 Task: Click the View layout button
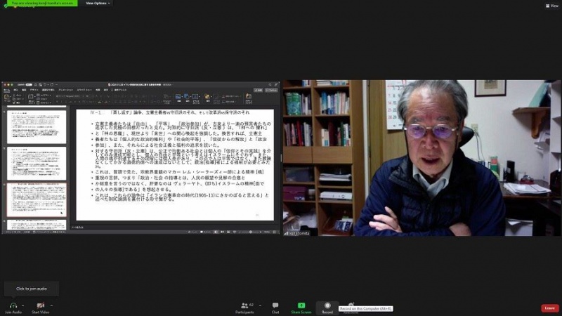point(552,5)
